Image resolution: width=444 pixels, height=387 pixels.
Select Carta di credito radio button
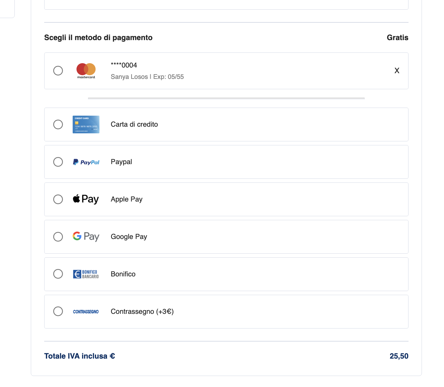[x=58, y=124]
